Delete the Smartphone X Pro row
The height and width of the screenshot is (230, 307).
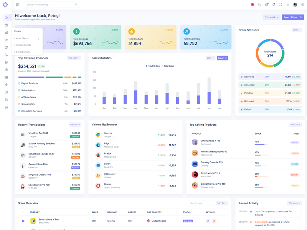214,221
